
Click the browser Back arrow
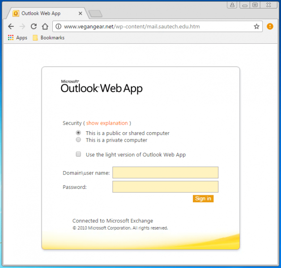[x=11, y=26]
